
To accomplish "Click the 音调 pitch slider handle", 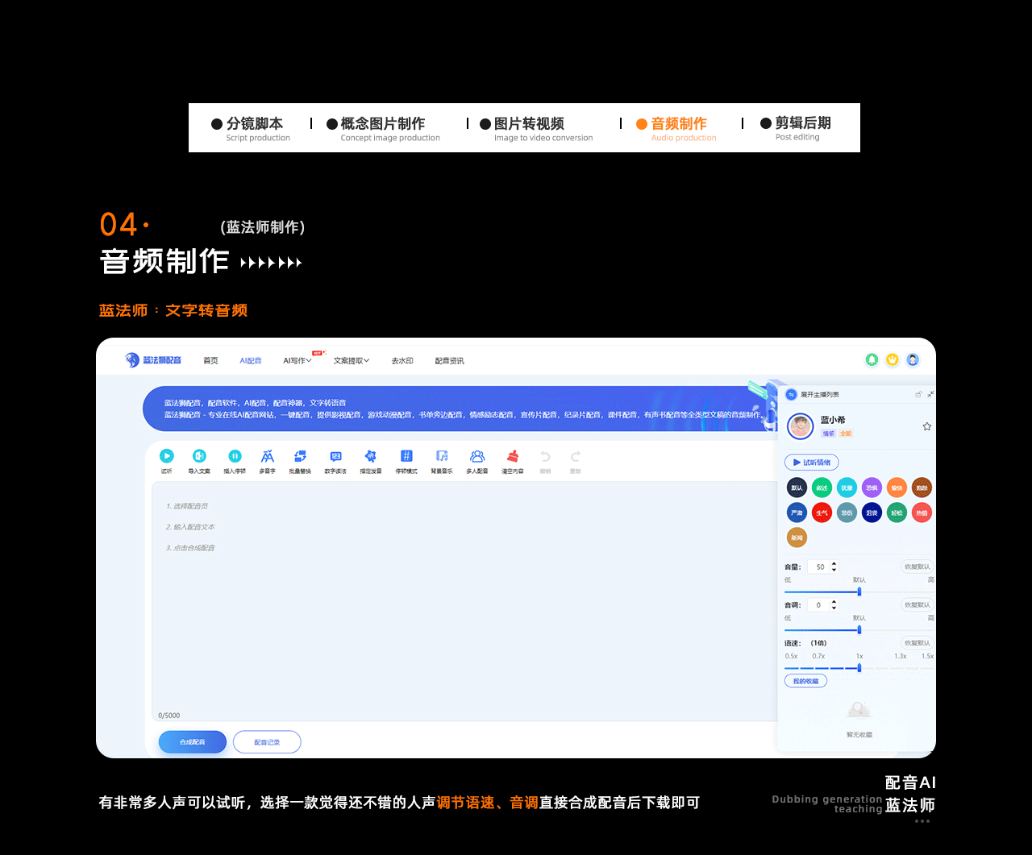I will click(x=859, y=629).
